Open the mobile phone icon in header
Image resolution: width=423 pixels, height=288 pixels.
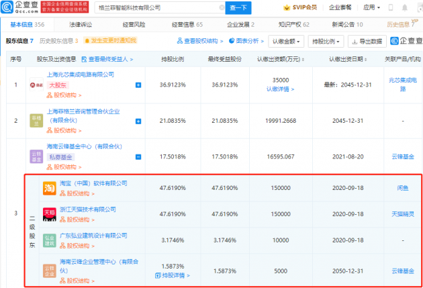coord(390,7)
